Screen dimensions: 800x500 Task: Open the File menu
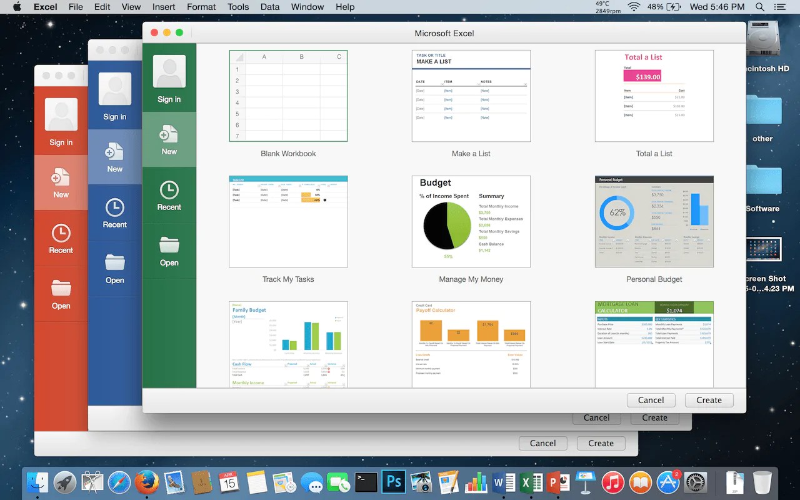76,7
